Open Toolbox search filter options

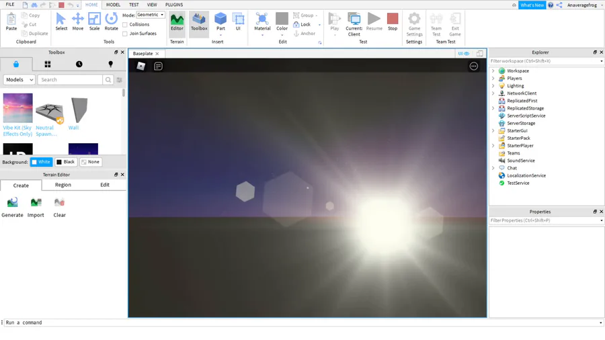pos(119,80)
